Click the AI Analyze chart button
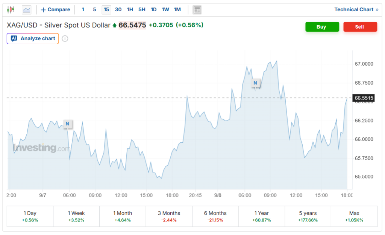Screen dimensions: 385x235 33,38
